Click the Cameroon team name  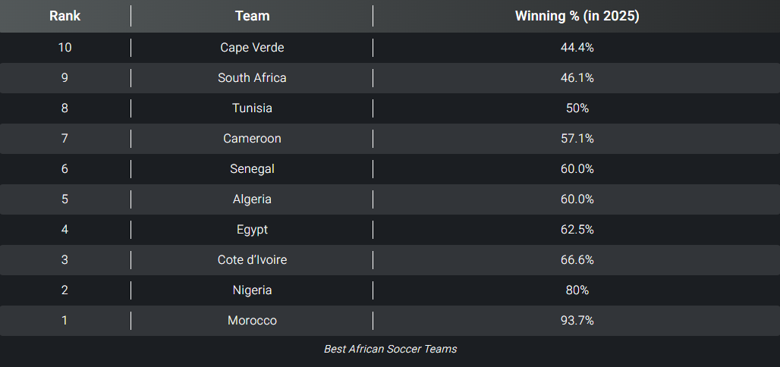coord(252,139)
